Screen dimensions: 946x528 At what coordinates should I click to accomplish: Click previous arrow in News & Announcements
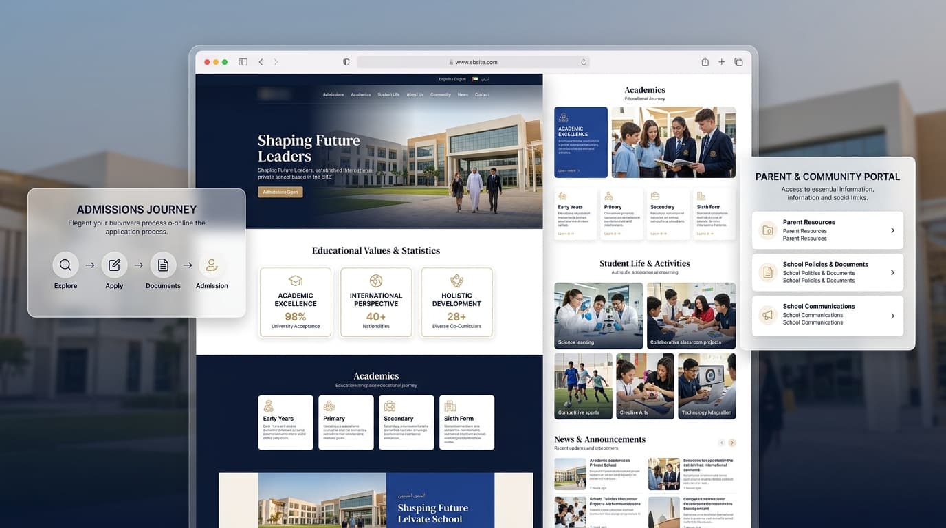721,443
